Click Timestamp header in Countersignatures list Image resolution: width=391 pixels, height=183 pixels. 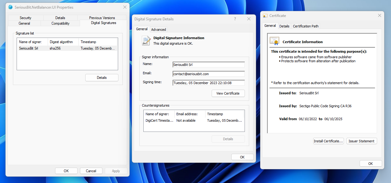tap(225, 114)
